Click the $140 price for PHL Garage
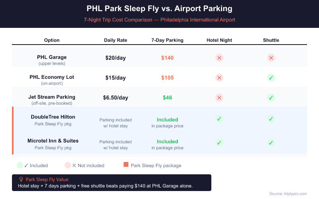Screen dimensions: 319x199 pyautogui.click(x=167, y=58)
